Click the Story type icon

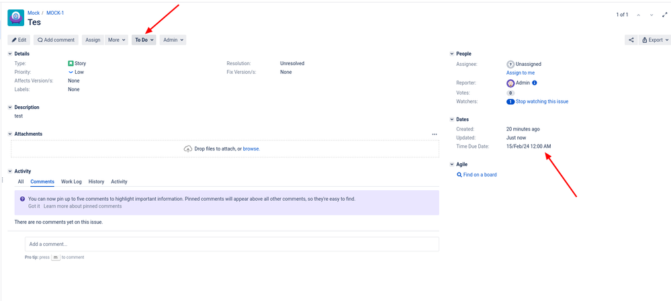tap(71, 63)
